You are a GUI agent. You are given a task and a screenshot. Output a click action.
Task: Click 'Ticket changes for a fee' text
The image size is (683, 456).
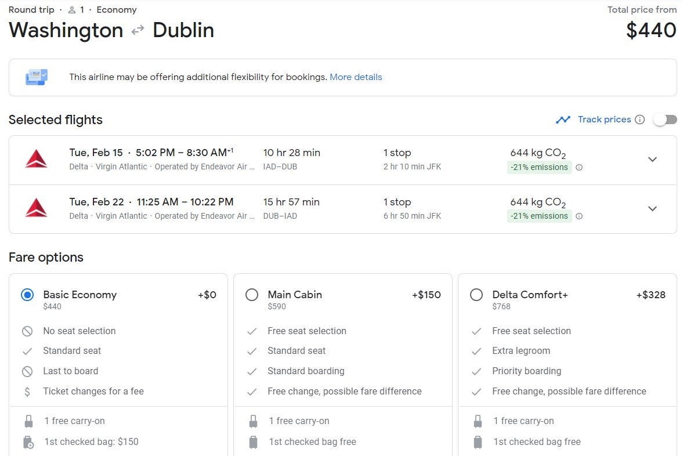click(x=93, y=392)
